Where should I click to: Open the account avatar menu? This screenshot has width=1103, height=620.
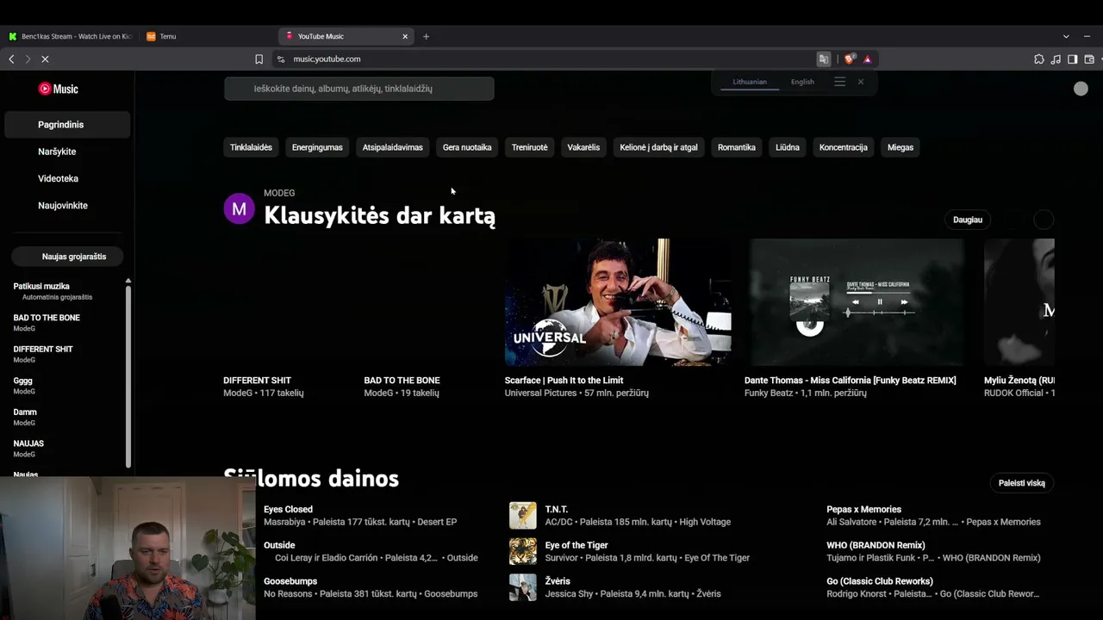tap(1081, 89)
